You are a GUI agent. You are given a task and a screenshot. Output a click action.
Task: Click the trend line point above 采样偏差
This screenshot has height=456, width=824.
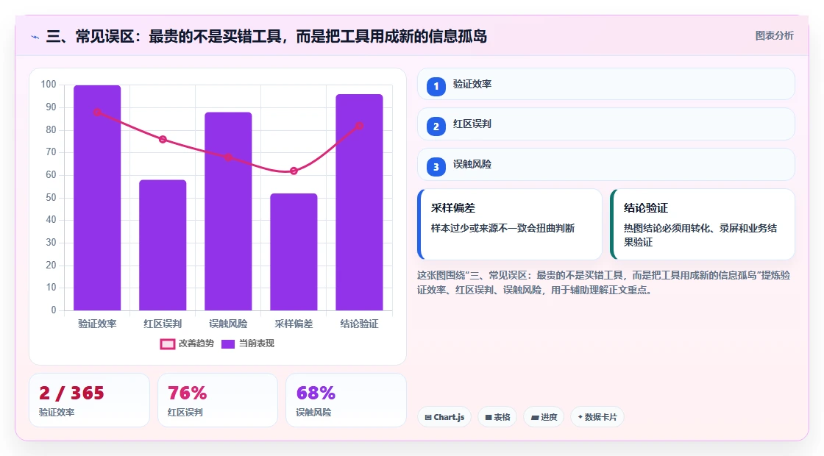[x=294, y=171]
